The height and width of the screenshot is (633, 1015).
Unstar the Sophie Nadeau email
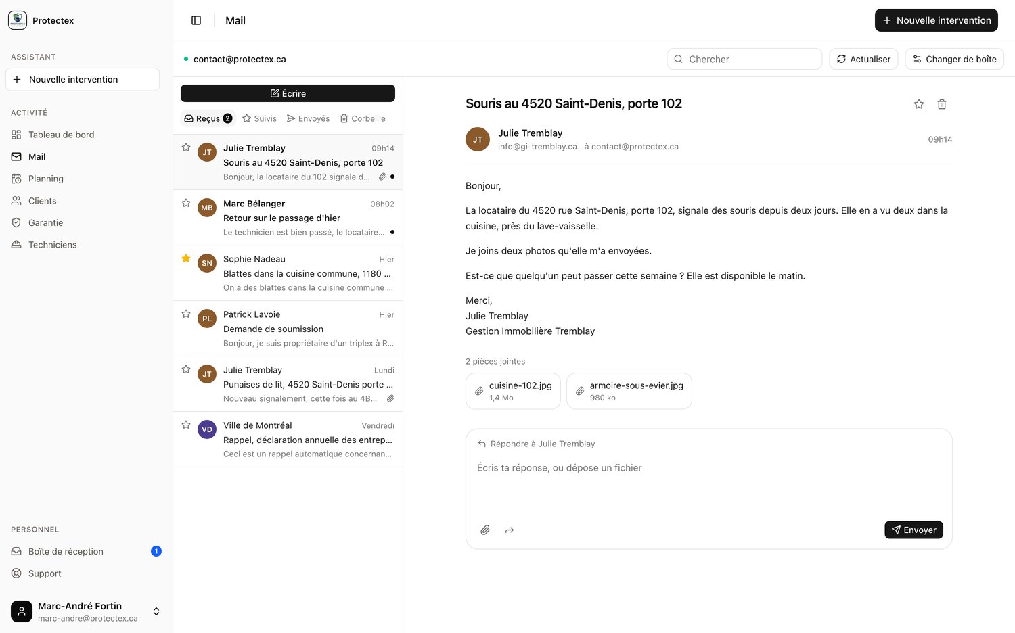(186, 258)
